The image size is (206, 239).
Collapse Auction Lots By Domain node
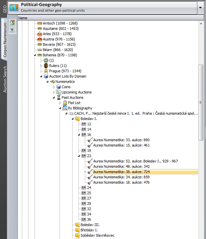click(x=41, y=76)
